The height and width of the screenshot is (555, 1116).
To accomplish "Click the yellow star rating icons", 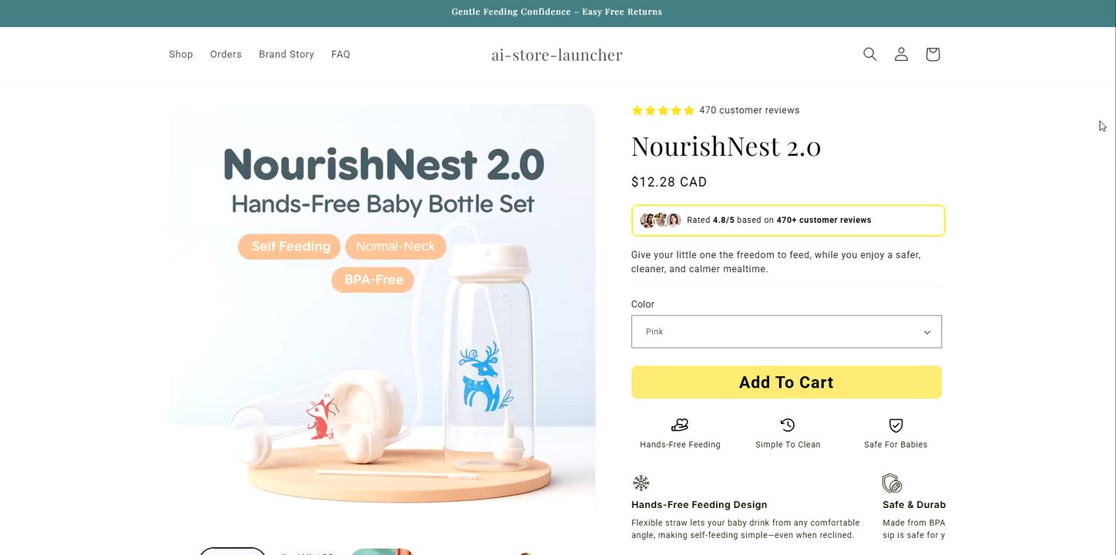I will [x=663, y=110].
